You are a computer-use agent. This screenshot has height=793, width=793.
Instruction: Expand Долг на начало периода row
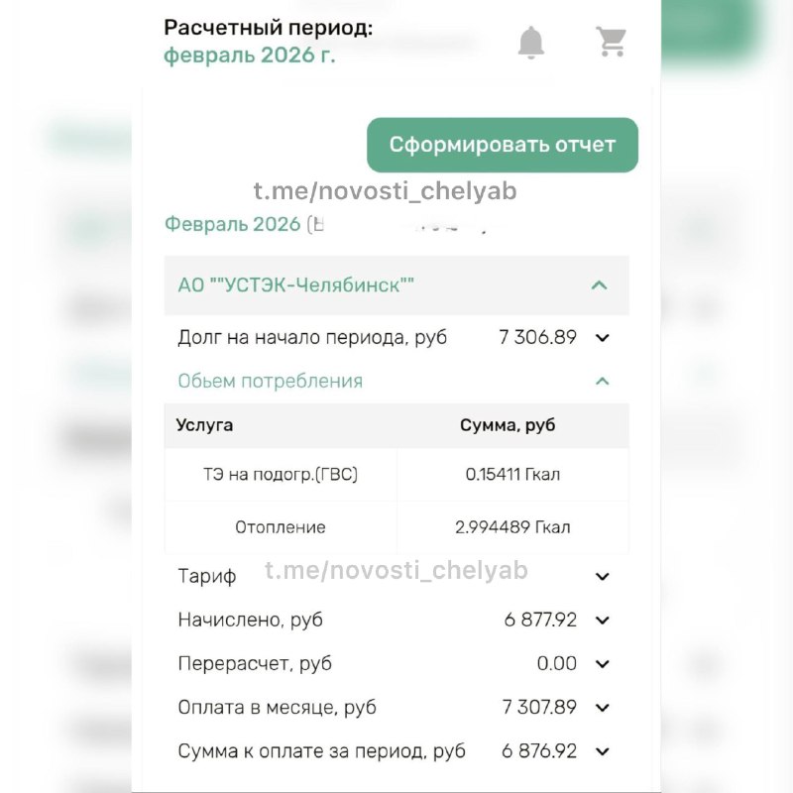pos(602,338)
